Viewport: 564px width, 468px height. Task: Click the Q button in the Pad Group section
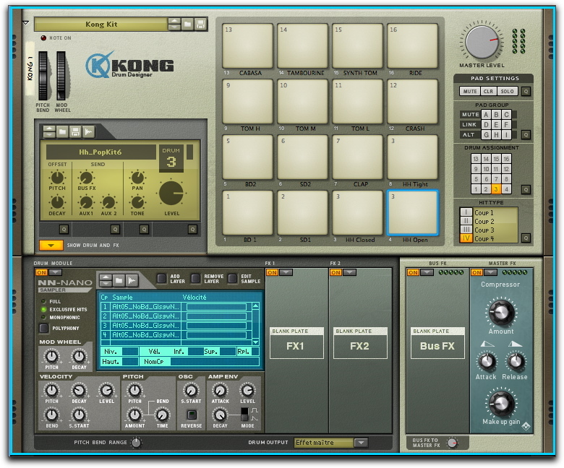(526, 134)
